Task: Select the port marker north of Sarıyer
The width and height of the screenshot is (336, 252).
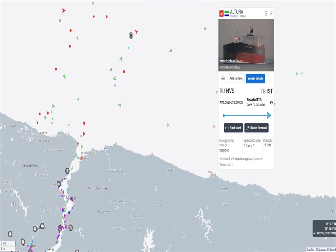Action: coord(67,171)
